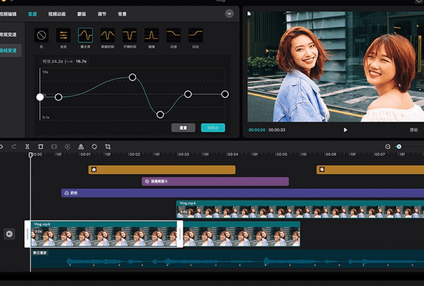Open the 常规变速 normal speed section
This screenshot has width=424, height=286.
pos(8,35)
